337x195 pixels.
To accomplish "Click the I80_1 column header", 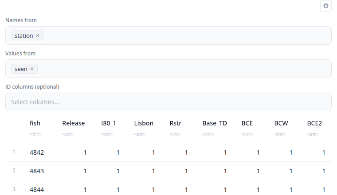I will [x=109, y=123].
